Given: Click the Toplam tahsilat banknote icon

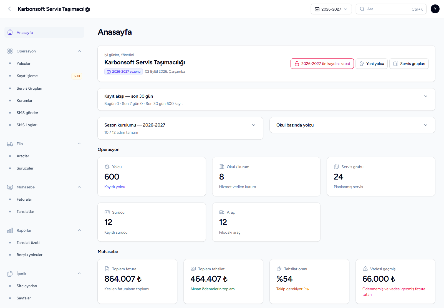Looking at the screenshot, I should (x=193, y=269).
